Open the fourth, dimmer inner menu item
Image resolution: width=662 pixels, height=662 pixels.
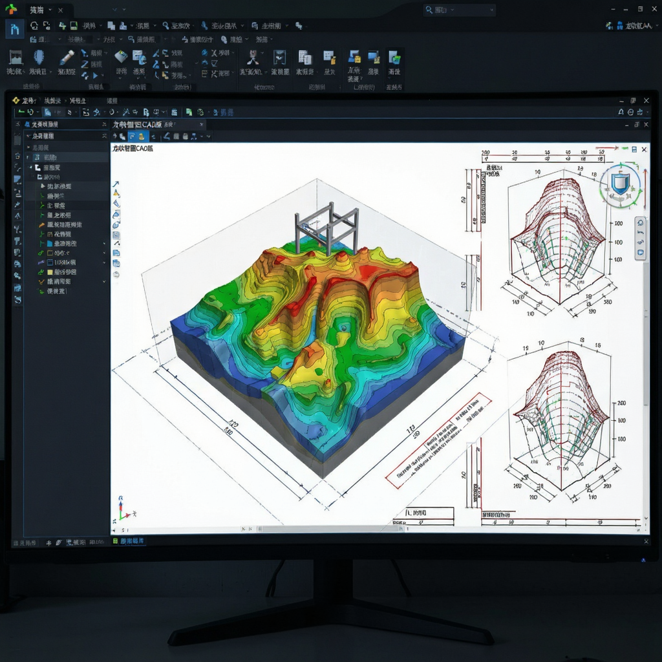tap(112, 100)
